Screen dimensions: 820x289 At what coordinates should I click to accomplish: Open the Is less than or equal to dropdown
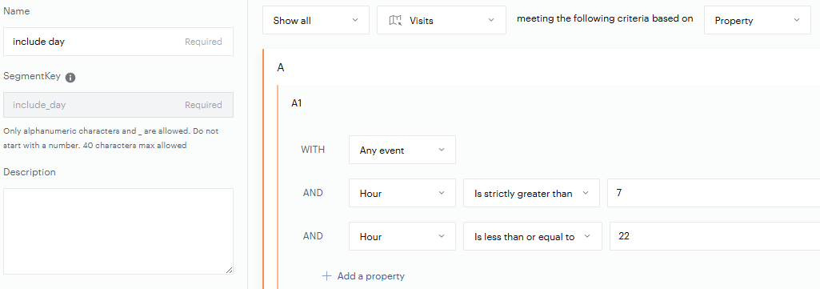pos(533,237)
